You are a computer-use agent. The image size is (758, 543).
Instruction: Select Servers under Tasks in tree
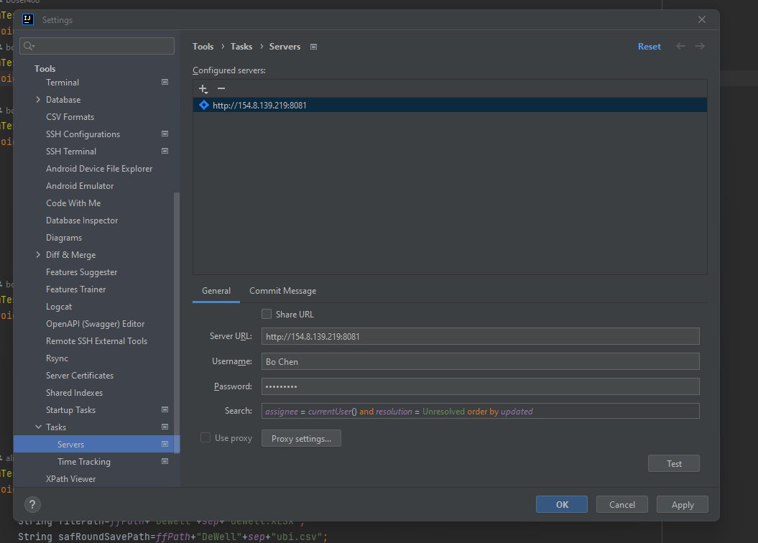click(x=97, y=444)
